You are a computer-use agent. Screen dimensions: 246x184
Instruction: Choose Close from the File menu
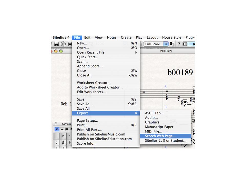point(106,71)
